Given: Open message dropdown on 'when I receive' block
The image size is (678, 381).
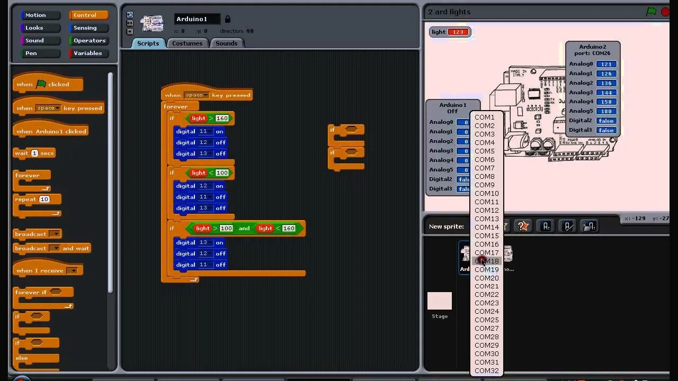Looking at the screenshot, I should tap(73, 271).
